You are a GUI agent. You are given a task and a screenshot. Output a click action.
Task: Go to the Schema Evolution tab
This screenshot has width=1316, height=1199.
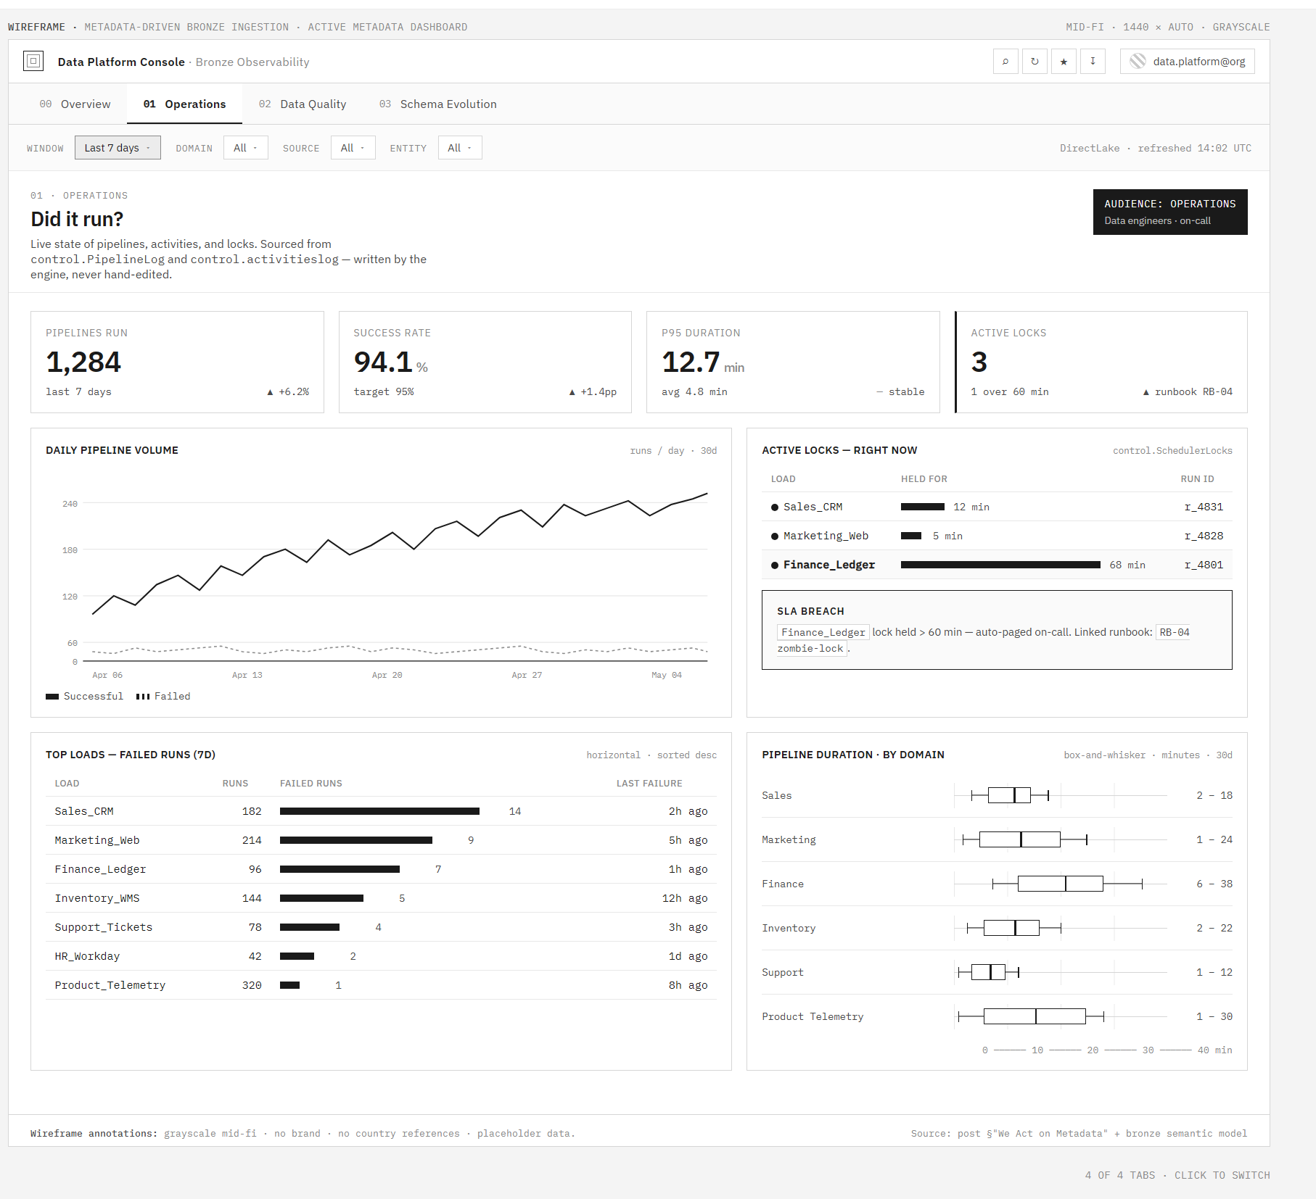[x=437, y=104]
